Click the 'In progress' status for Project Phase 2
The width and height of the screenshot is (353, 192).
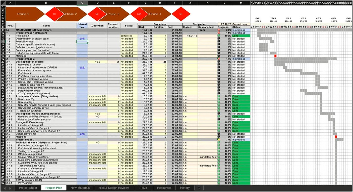pos(241,59)
